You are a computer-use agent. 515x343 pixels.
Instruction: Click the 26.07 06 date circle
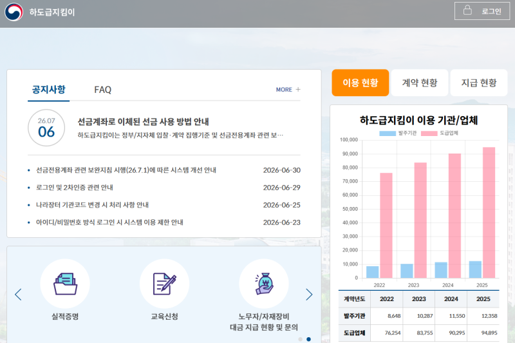pos(46,128)
